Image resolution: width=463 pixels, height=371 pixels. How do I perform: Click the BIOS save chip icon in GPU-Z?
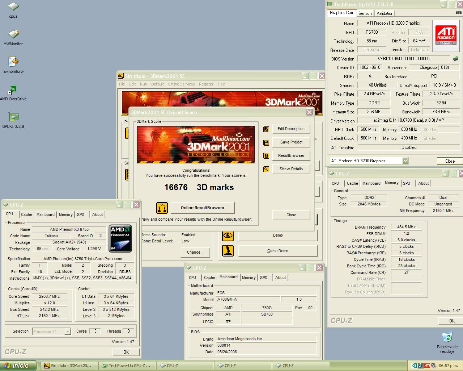pyautogui.click(x=456, y=59)
